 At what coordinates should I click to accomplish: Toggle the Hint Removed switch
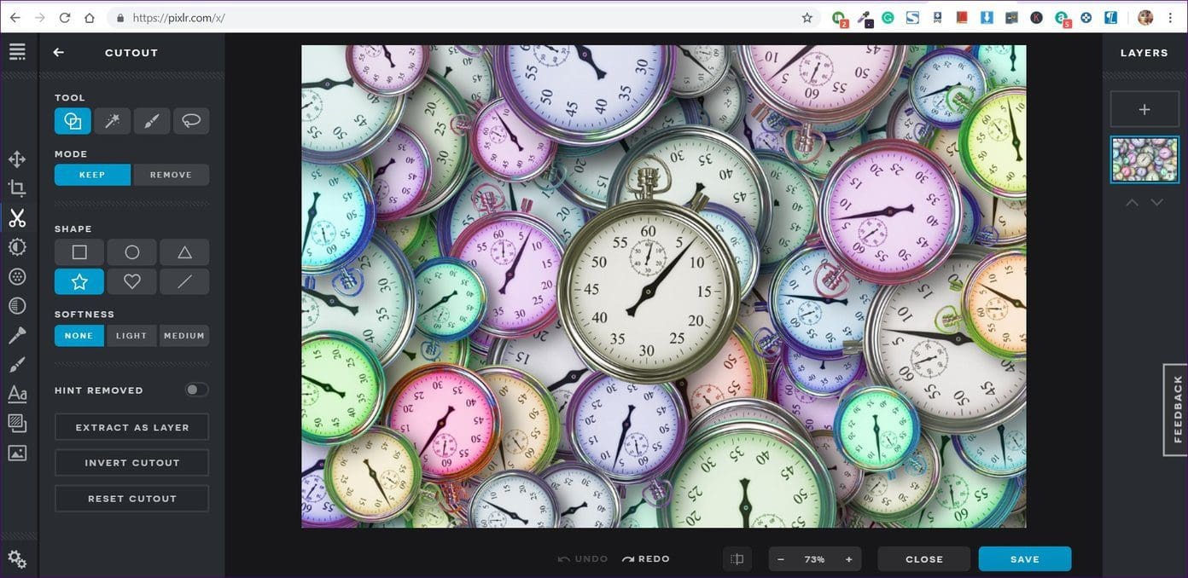pos(196,390)
